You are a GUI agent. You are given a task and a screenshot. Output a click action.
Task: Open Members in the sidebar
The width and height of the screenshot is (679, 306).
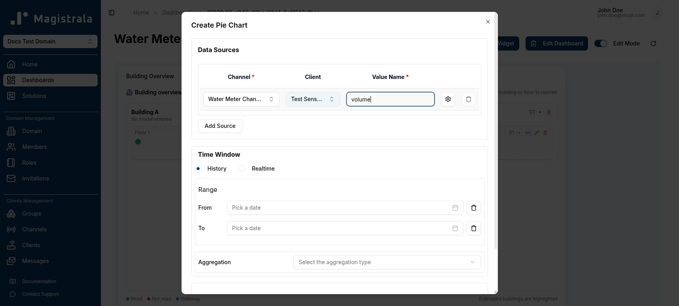pos(50,147)
